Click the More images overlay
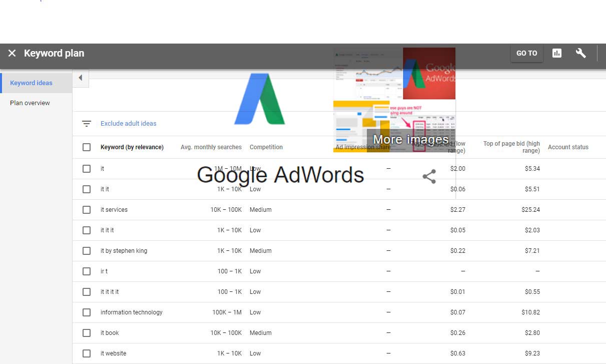The height and width of the screenshot is (364, 606). pyautogui.click(x=410, y=139)
